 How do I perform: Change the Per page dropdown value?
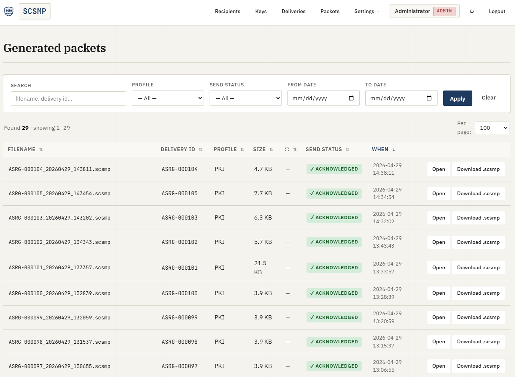coord(492,128)
